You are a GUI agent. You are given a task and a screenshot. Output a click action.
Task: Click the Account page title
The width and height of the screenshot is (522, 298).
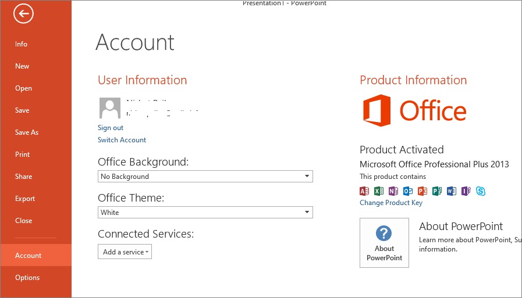click(x=135, y=42)
